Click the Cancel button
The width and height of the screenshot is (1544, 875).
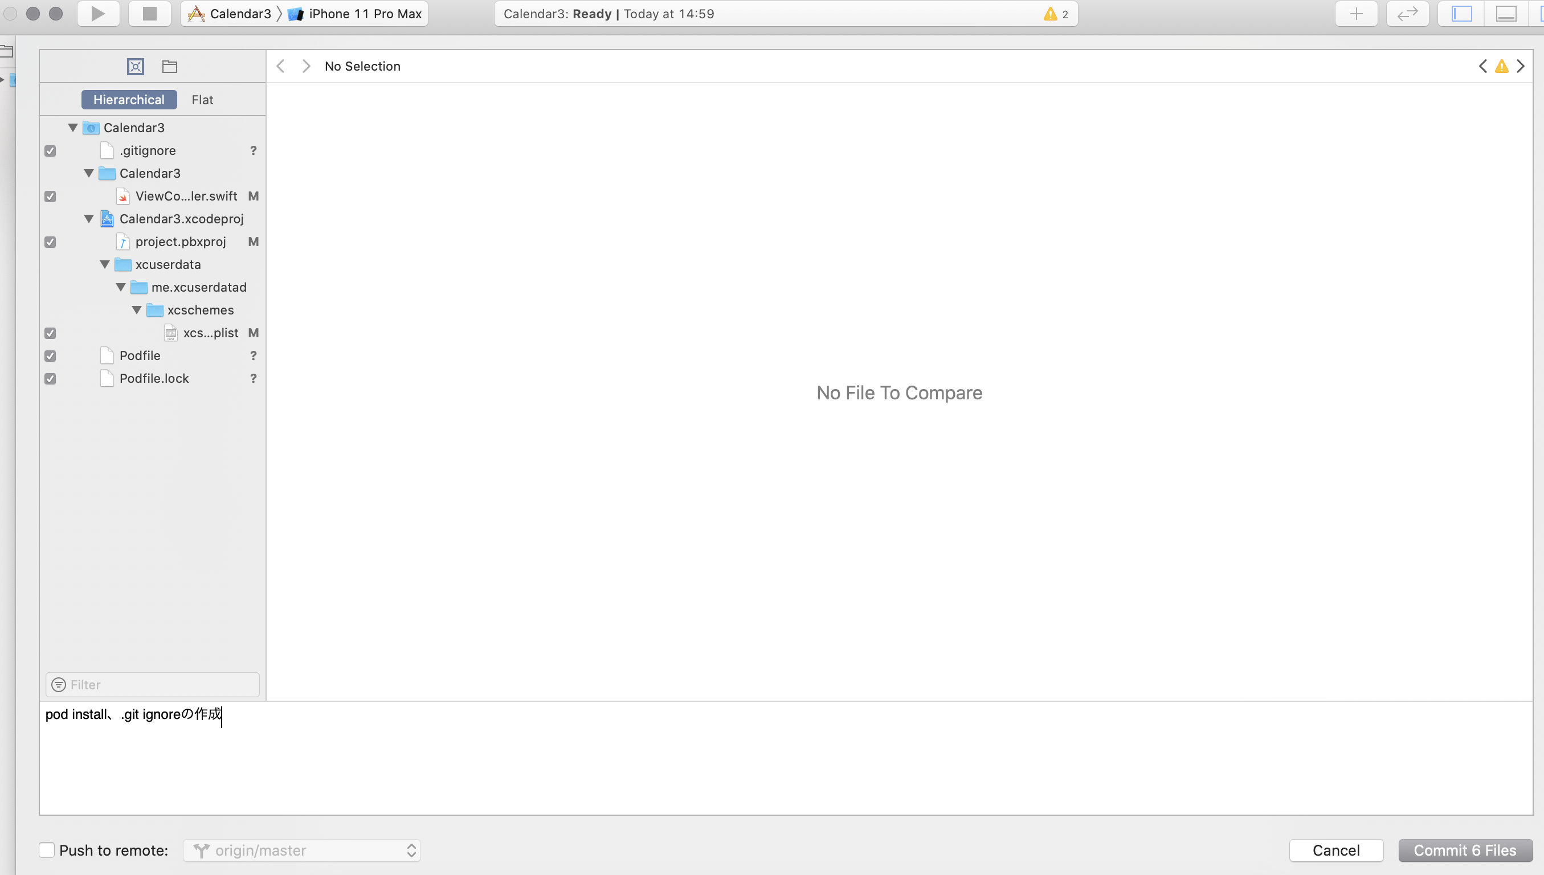1336,851
